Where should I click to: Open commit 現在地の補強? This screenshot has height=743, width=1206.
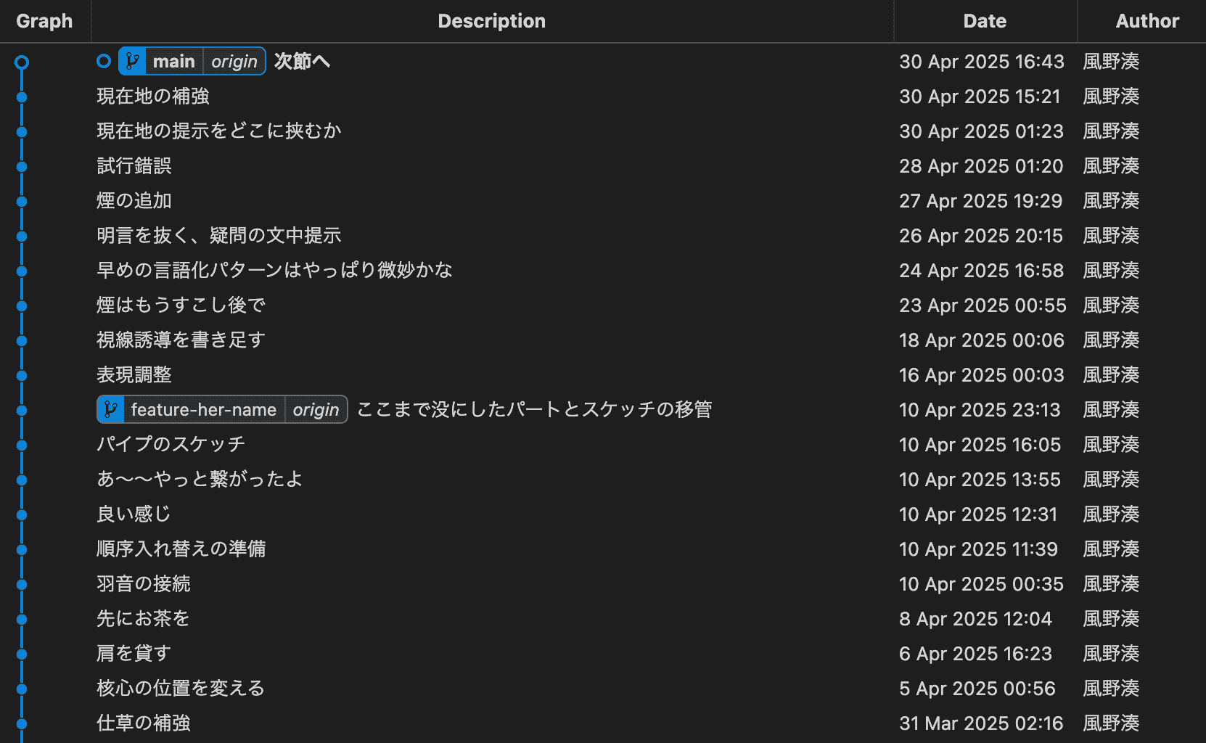[x=153, y=97]
